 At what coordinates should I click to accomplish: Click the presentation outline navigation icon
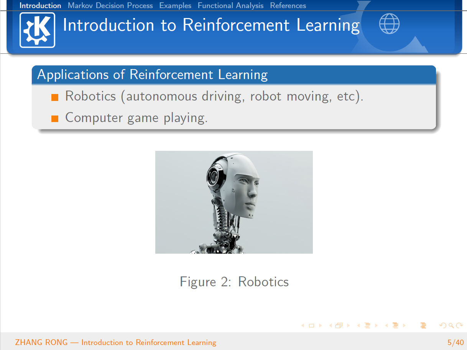click(x=423, y=325)
